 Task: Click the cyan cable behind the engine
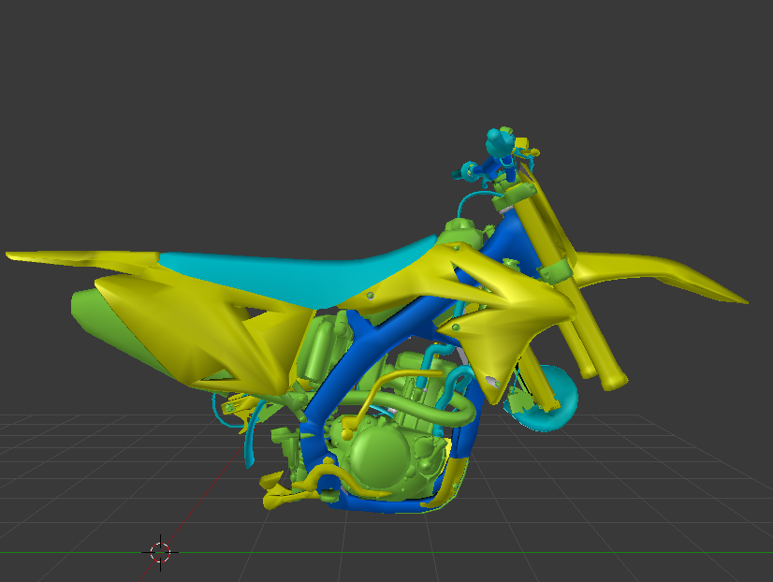249,447
